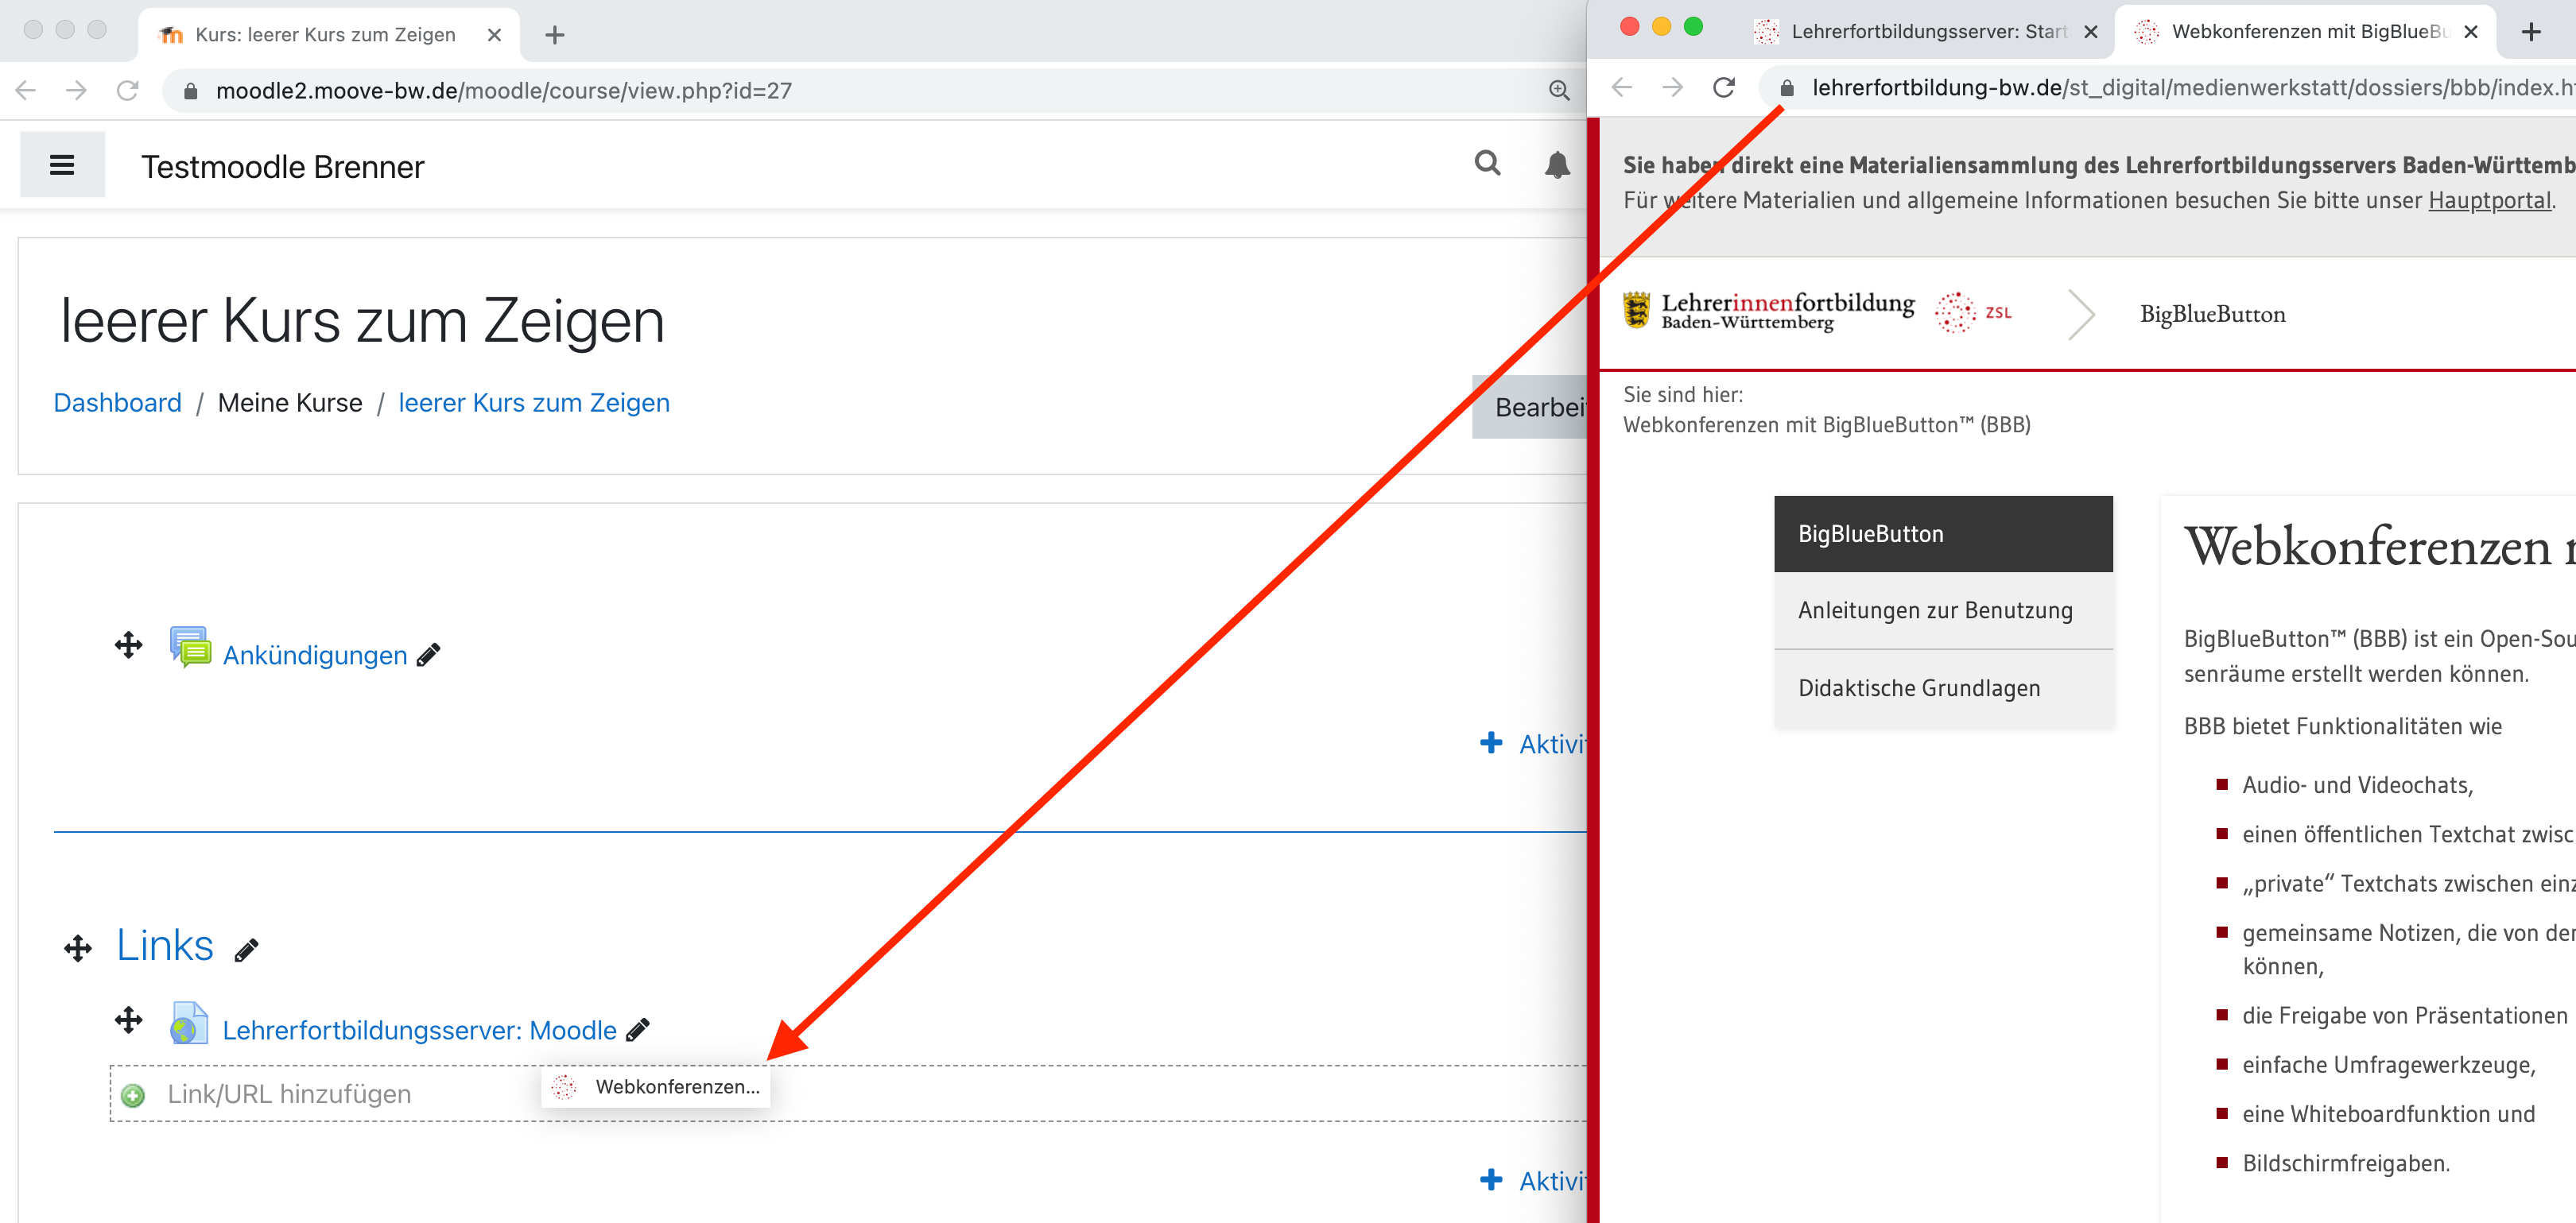The width and height of the screenshot is (2576, 1223).
Task: Edit the Links section name pencil
Action: tap(246, 949)
